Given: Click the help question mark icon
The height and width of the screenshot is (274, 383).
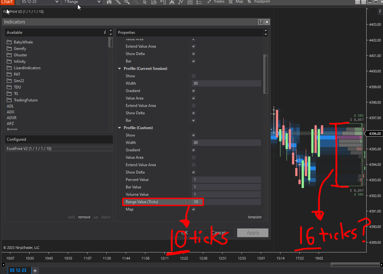Looking at the screenshot, I should 260,22.
